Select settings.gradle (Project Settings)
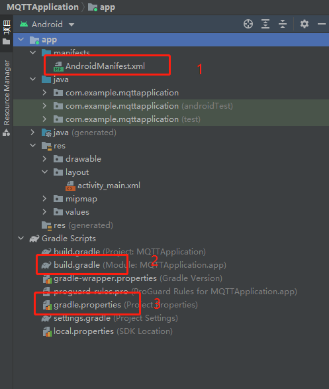This screenshot has height=389, width=329. click(116, 318)
